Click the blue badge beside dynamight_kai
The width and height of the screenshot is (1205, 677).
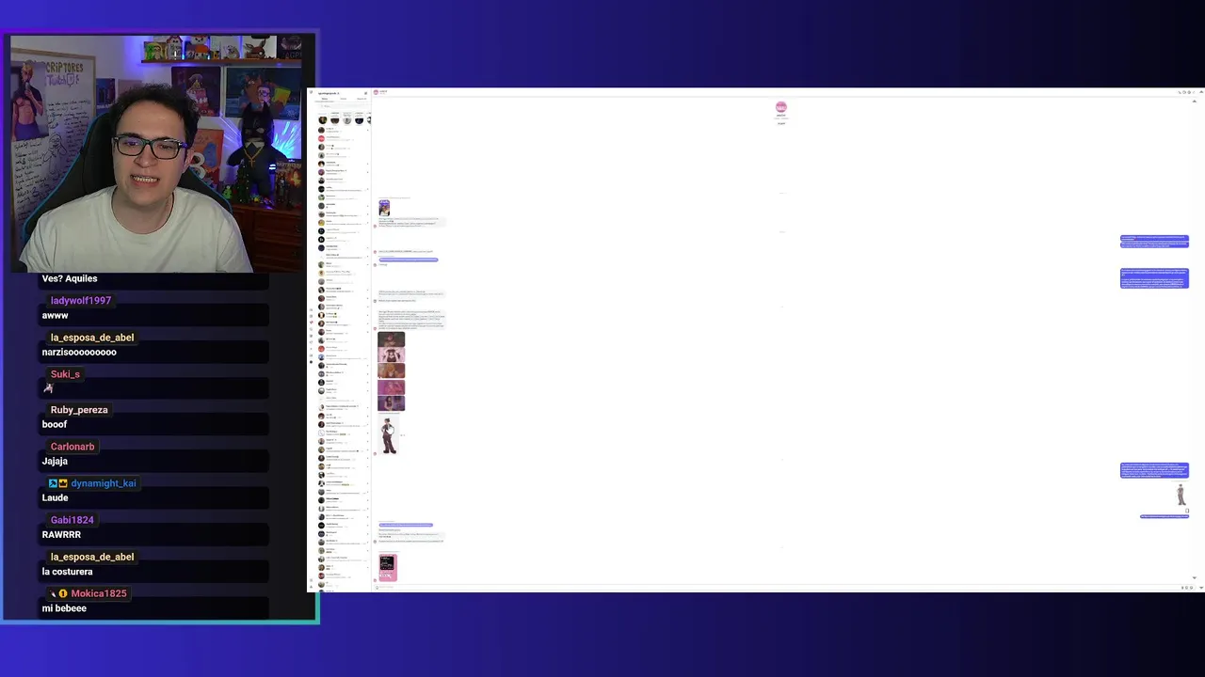(53, 483)
